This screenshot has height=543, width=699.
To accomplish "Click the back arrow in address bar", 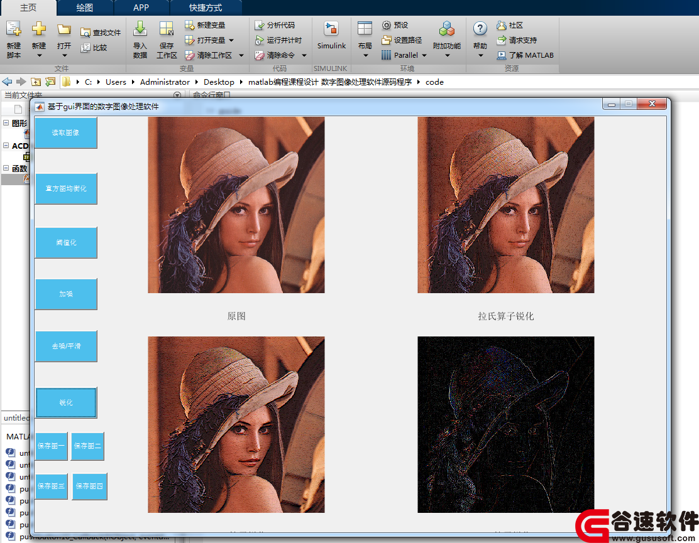I will (7, 82).
